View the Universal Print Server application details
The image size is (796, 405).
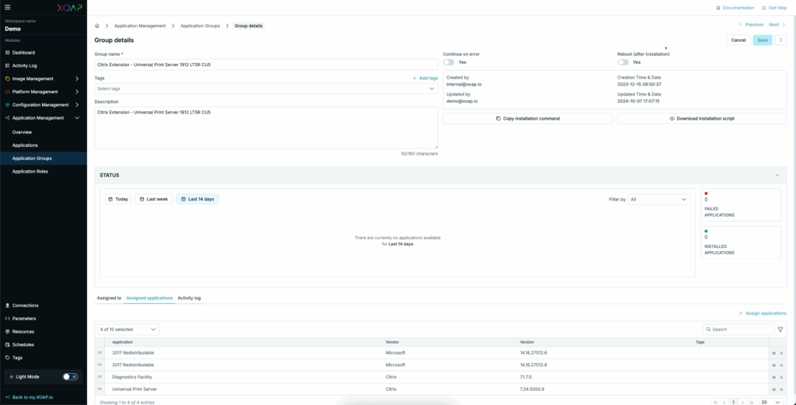coord(773,389)
